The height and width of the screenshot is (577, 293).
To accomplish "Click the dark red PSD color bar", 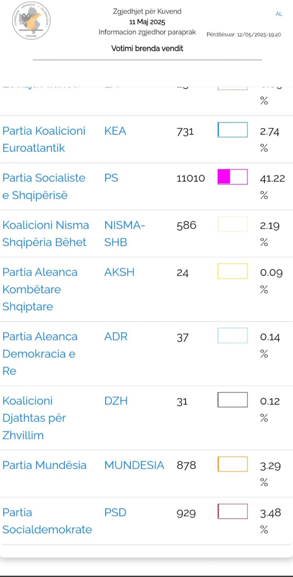I will 232,511.
